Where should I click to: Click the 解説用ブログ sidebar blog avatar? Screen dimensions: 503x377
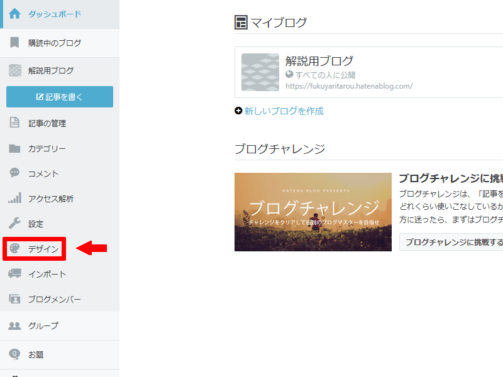point(14,70)
